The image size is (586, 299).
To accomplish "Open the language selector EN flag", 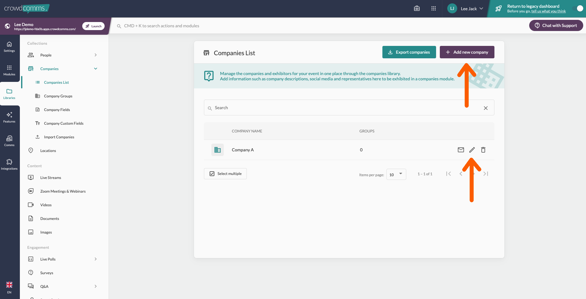I will [x=9, y=287].
